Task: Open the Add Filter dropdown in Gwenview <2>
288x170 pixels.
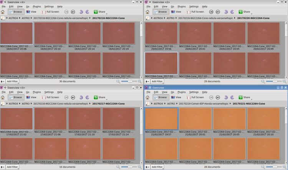Action: 157,81
